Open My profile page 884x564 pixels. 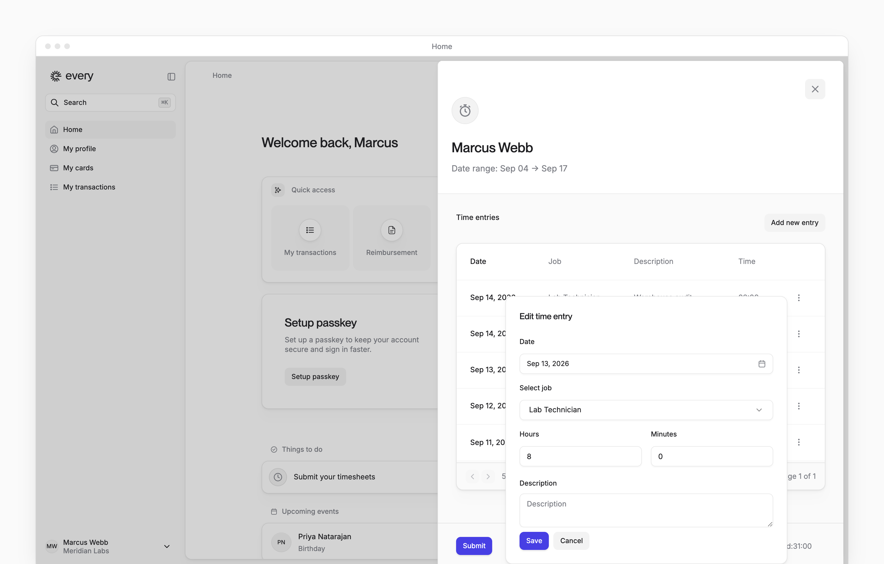pos(110,149)
